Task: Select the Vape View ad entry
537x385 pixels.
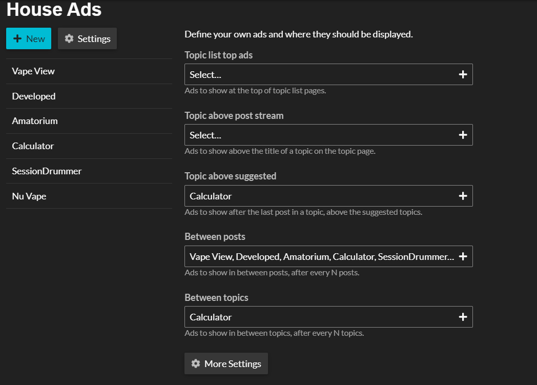Action: tap(89, 71)
